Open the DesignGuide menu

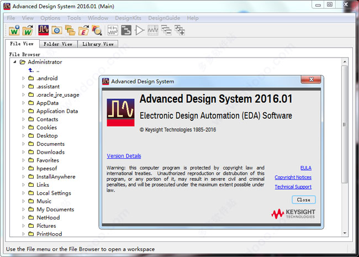coord(164,18)
